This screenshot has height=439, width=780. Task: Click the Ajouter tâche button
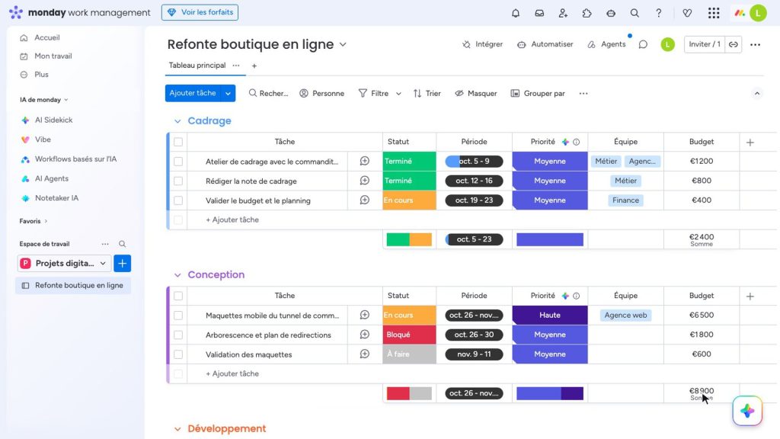point(193,93)
